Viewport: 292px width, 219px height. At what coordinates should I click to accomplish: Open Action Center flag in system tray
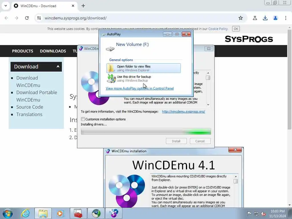click(x=249, y=213)
